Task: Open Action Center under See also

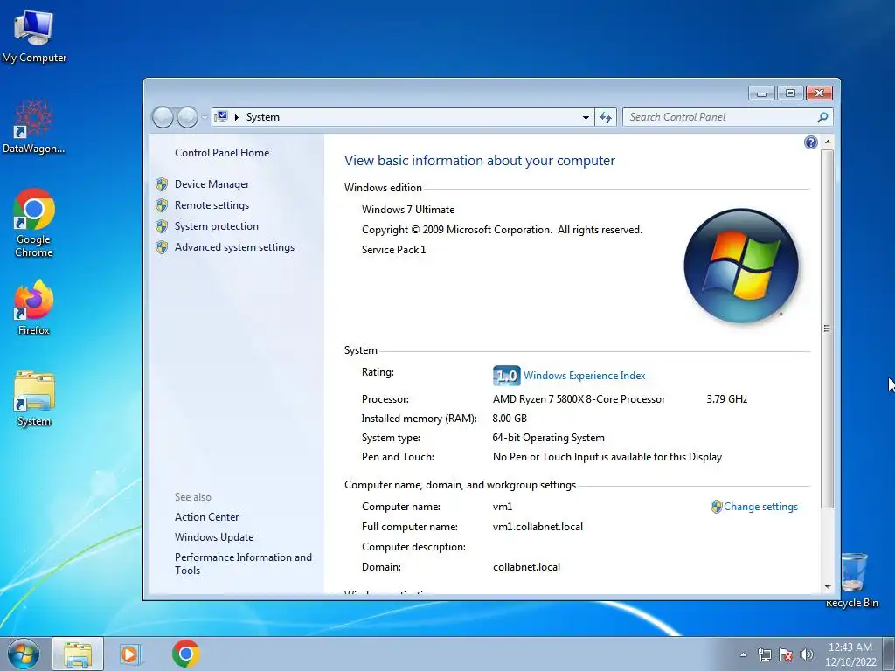Action: pos(206,517)
